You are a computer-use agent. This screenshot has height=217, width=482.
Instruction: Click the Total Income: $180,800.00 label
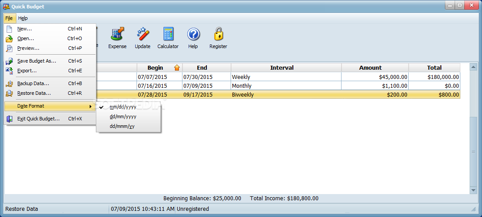285,198
